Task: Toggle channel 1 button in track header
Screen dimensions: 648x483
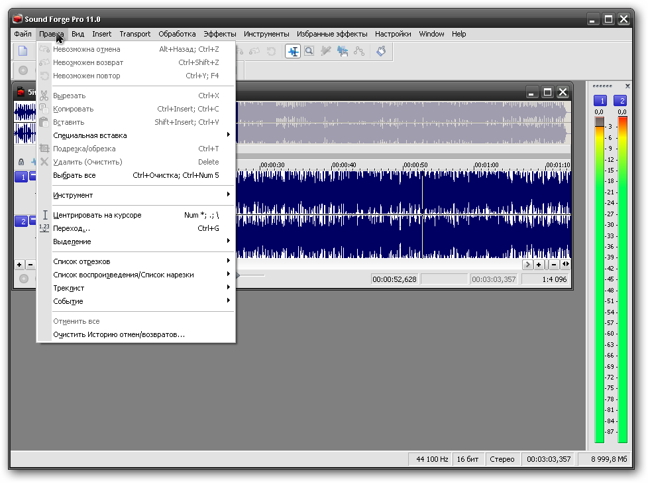Action: 22,176
